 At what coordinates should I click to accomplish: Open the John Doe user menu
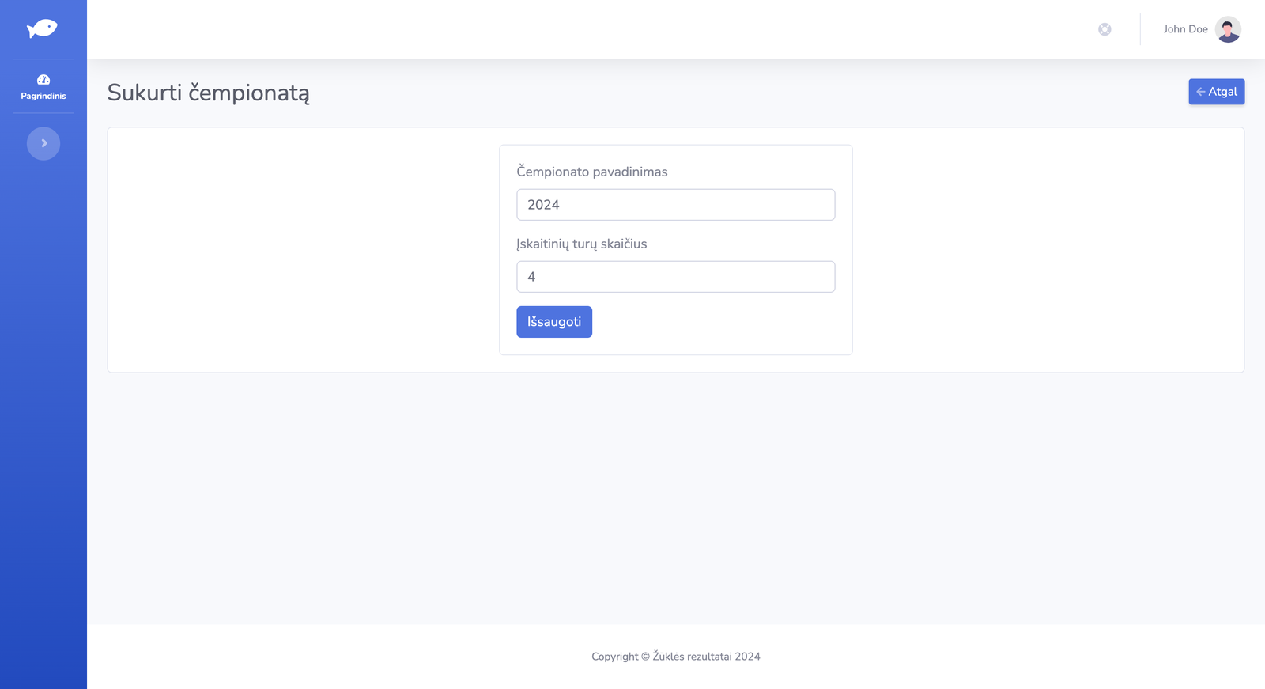pos(1185,29)
